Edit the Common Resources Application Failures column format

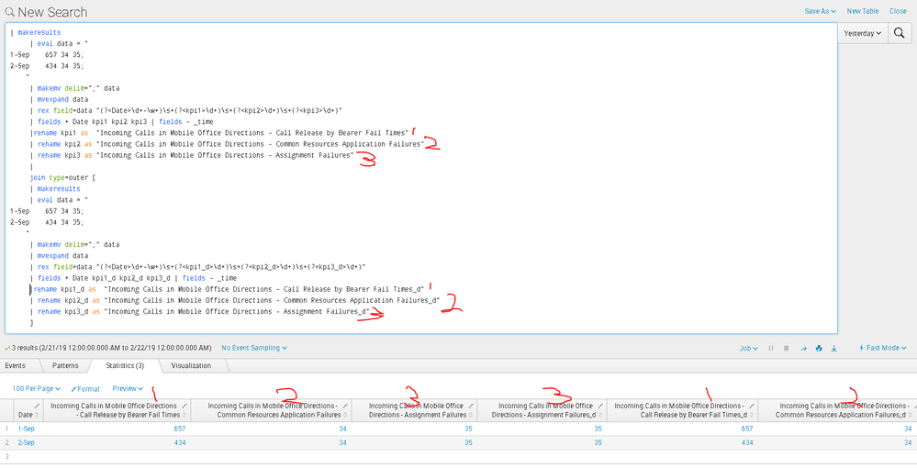[x=345, y=405]
